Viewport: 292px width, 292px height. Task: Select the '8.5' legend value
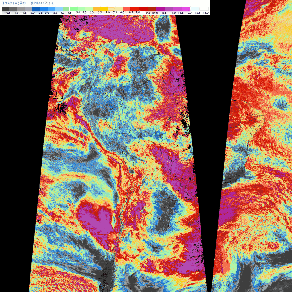131,12
